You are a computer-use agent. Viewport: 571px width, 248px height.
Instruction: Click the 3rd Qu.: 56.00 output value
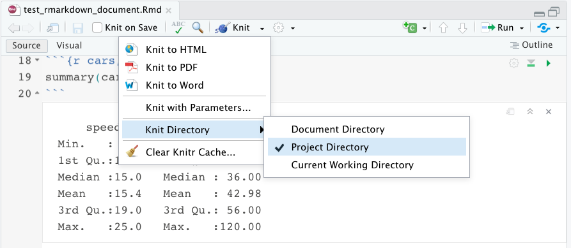pos(212,210)
